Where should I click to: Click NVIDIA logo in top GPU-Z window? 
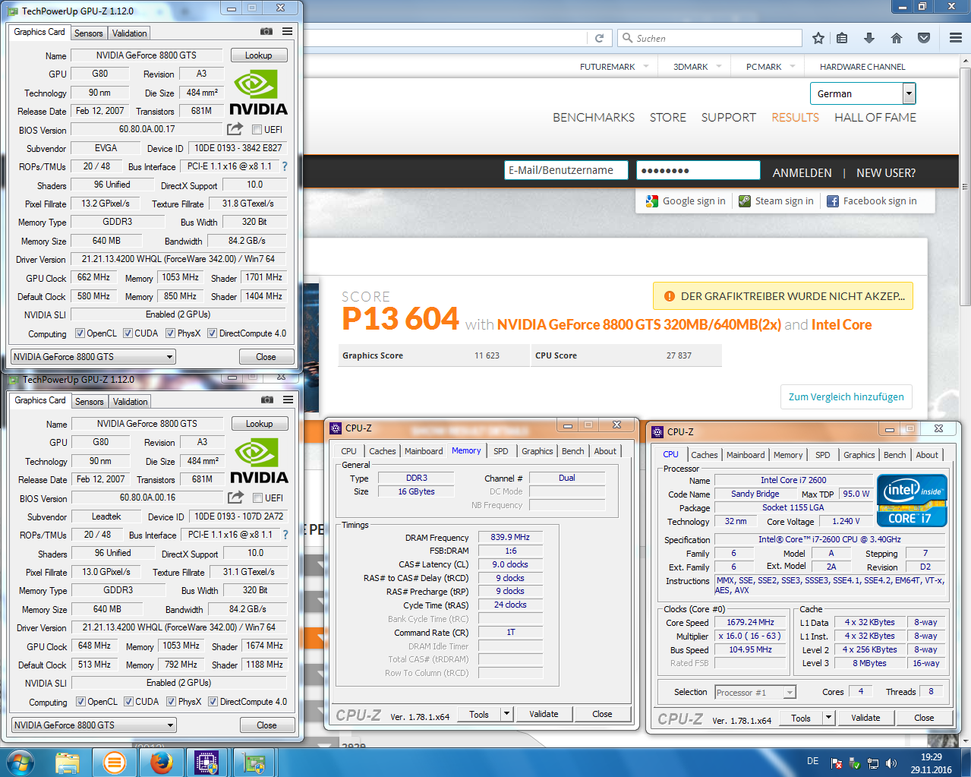tap(258, 93)
